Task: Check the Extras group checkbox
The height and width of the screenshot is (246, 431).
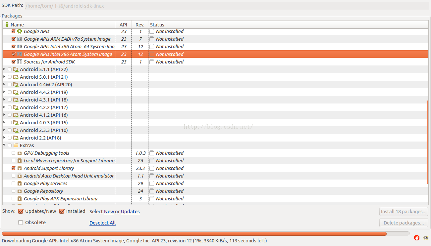Action: 10,145
